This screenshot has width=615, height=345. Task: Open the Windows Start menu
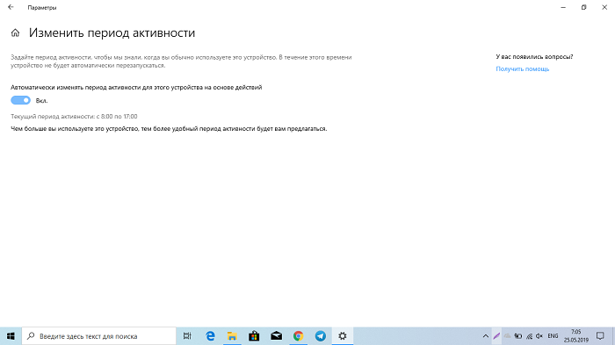(11, 336)
